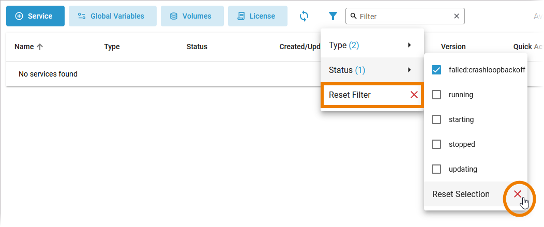Viewport: 544px width, 227px height.
Task: Choose the Reset Filter menu entry
Action: [x=350, y=95]
